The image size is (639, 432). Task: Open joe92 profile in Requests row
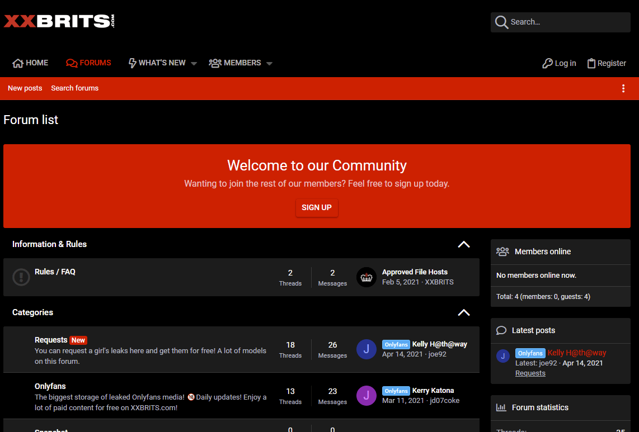(437, 354)
